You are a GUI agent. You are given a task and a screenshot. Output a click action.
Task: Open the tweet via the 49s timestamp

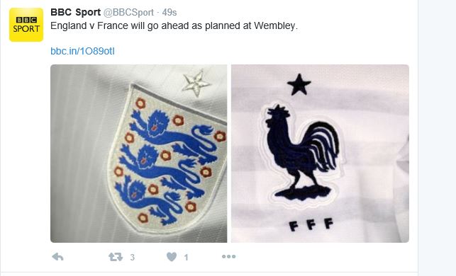pos(169,13)
